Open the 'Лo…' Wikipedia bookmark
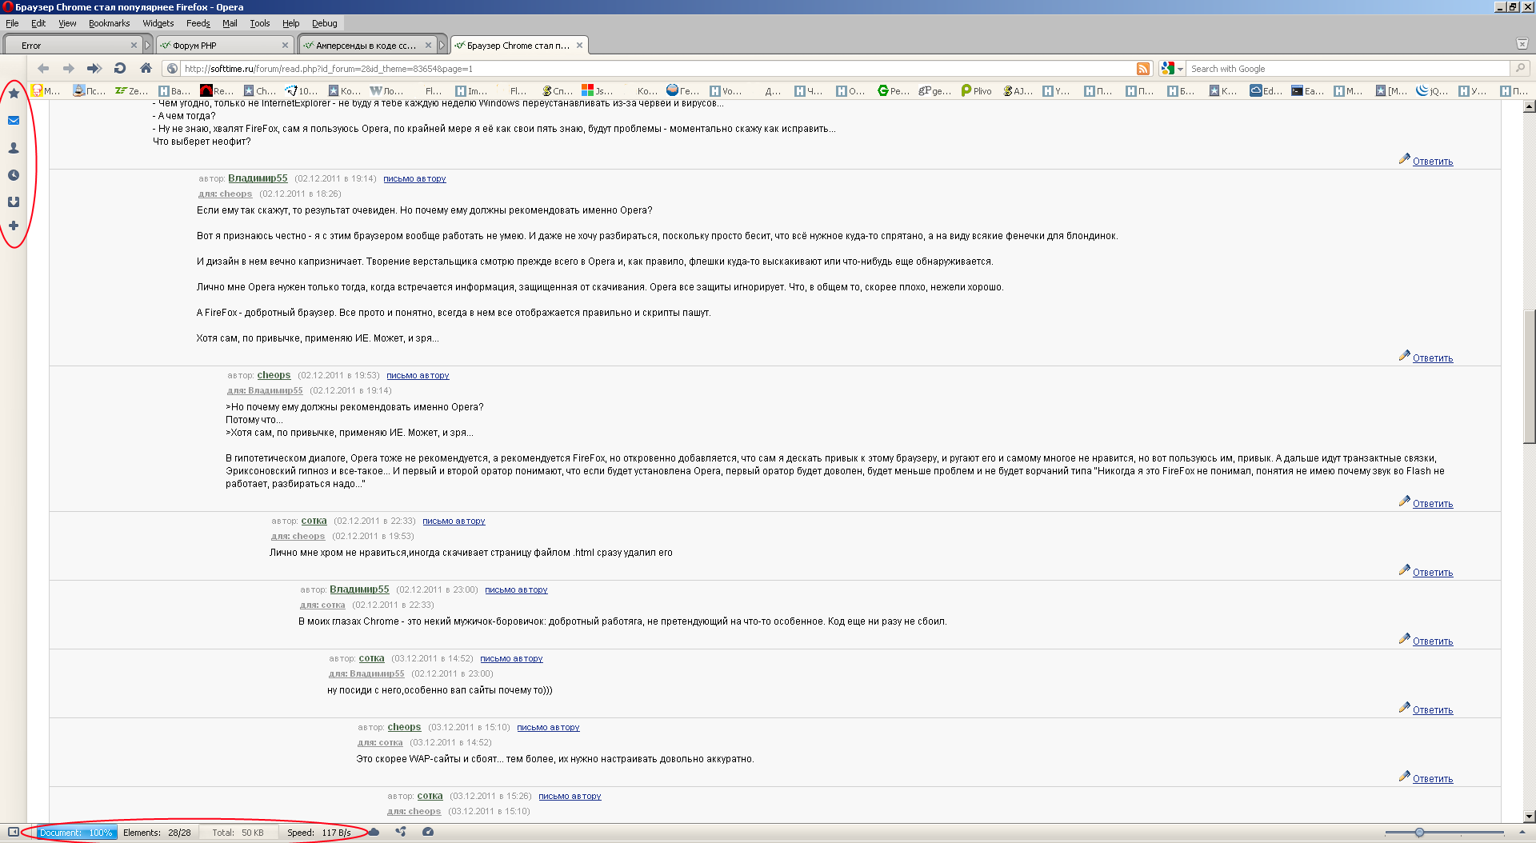This screenshot has width=1536, height=843. point(387,91)
